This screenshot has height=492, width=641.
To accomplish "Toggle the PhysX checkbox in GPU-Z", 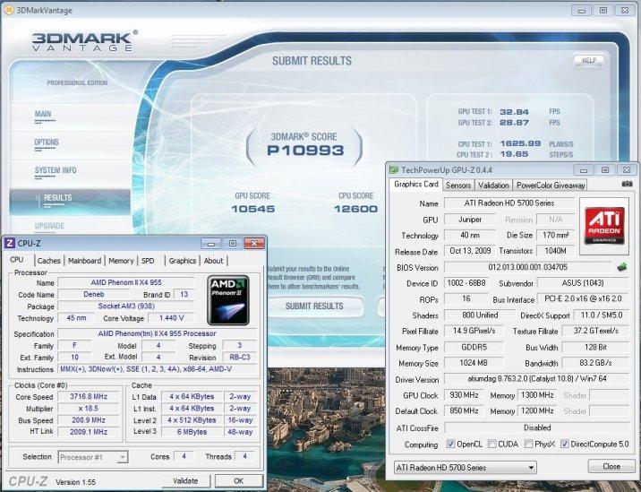I will (528, 445).
